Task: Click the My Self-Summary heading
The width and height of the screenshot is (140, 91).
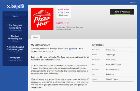Action: tap(40, 45)
